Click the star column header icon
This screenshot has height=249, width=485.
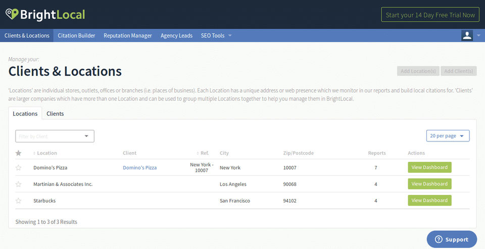[19, 153]
